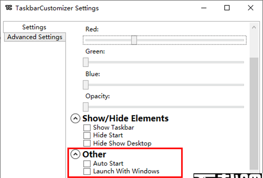
Task: Maximize the TaskbarCustomizer Settings window
Action: click(227, 8)
